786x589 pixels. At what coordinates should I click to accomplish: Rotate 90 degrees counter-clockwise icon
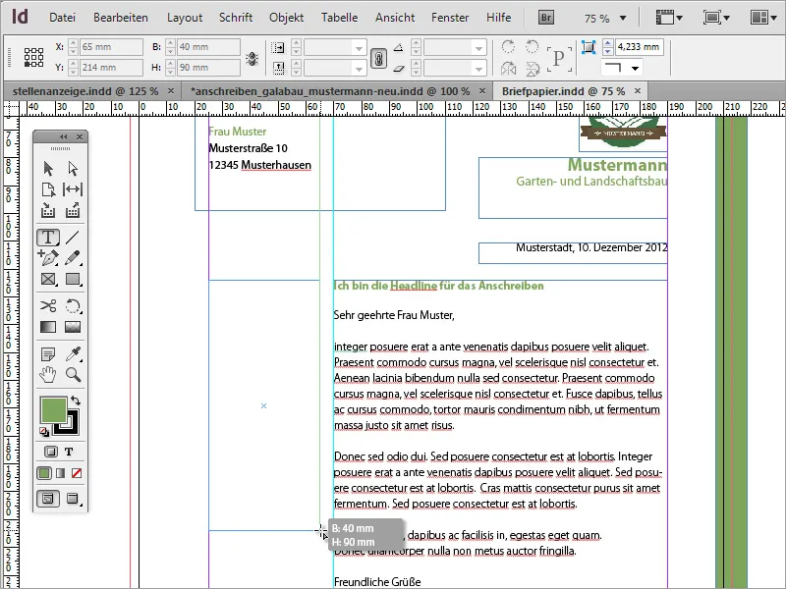(533, 46)
